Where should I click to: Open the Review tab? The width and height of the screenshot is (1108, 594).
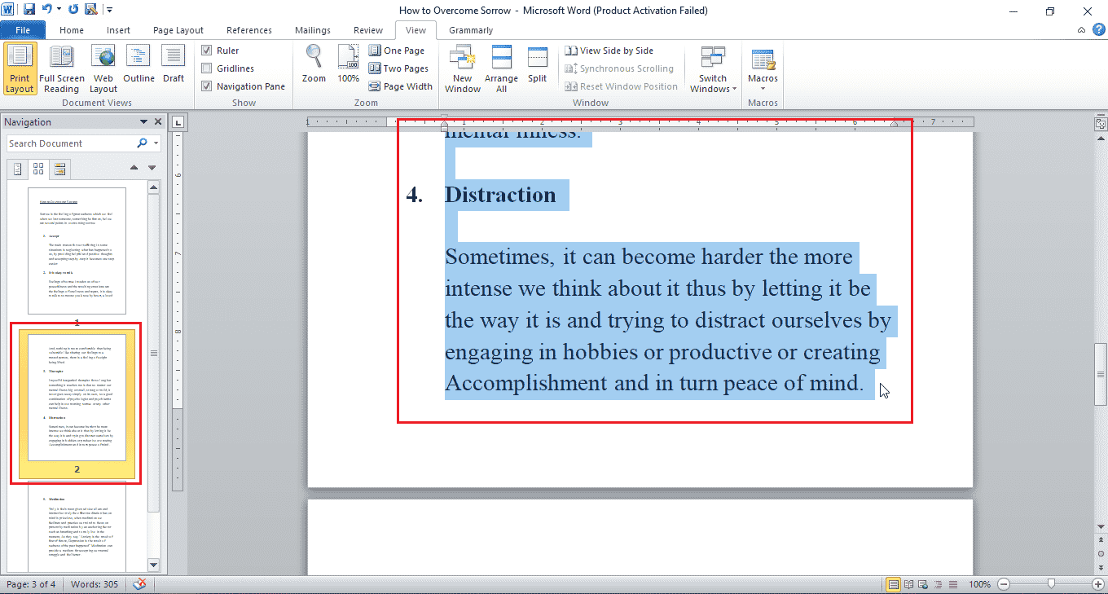pos(368,30)
